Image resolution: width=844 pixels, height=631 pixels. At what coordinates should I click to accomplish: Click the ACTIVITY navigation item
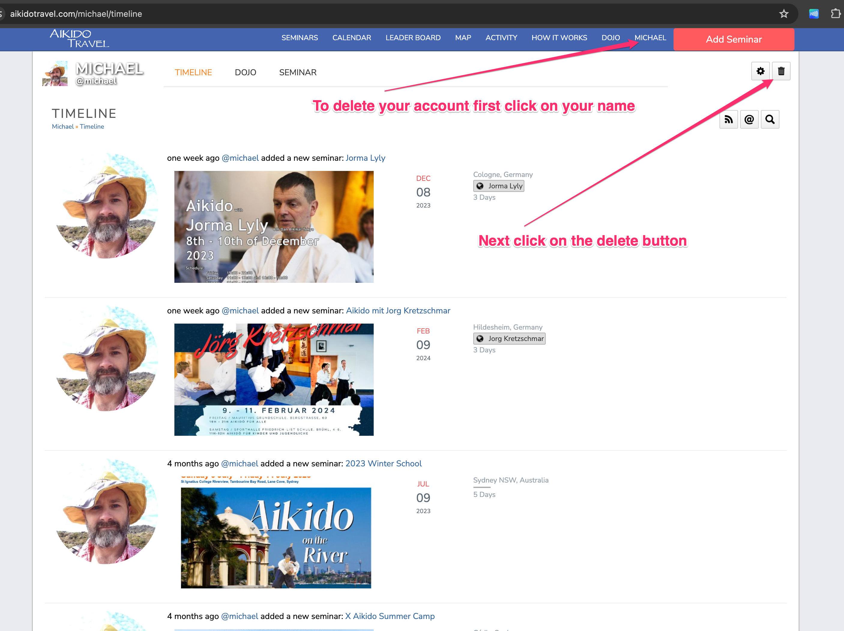click(x=501, y=38)
